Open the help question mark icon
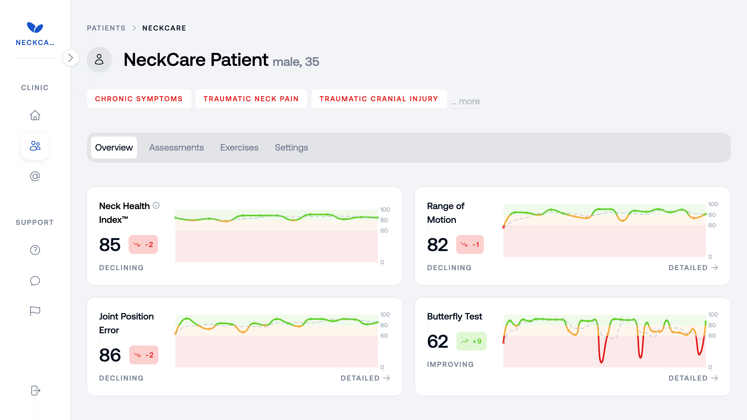The image size is (747, 420). [35, 250]
